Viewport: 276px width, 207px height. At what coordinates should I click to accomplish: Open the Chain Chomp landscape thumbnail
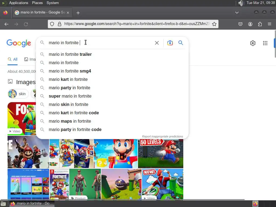pyautogui.click(x=121, y=184)
